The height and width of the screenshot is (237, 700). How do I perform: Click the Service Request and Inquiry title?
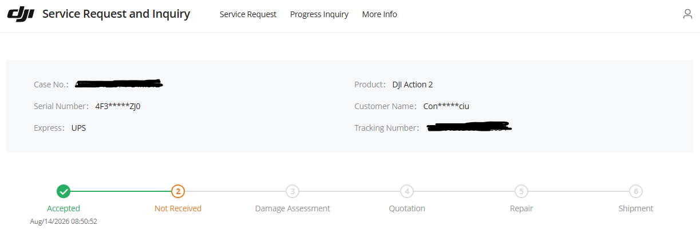[x=116, y=14]
